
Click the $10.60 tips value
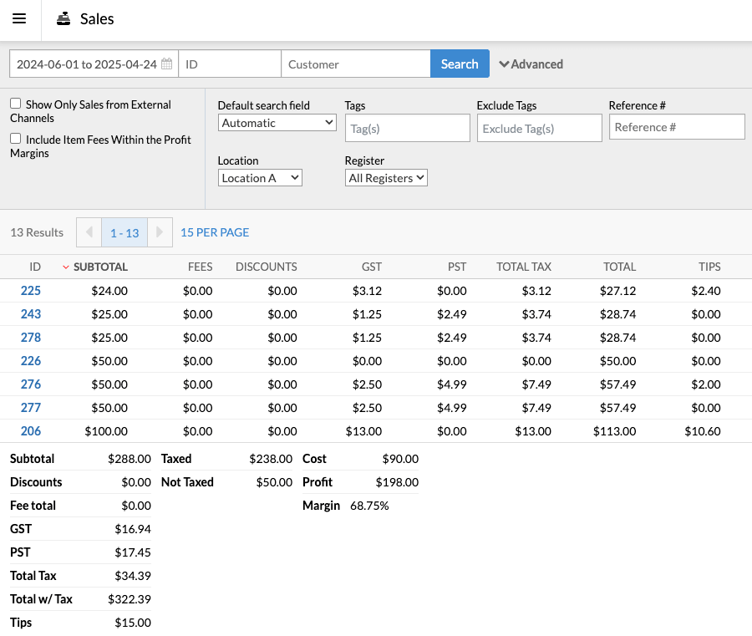coord(703,431)
